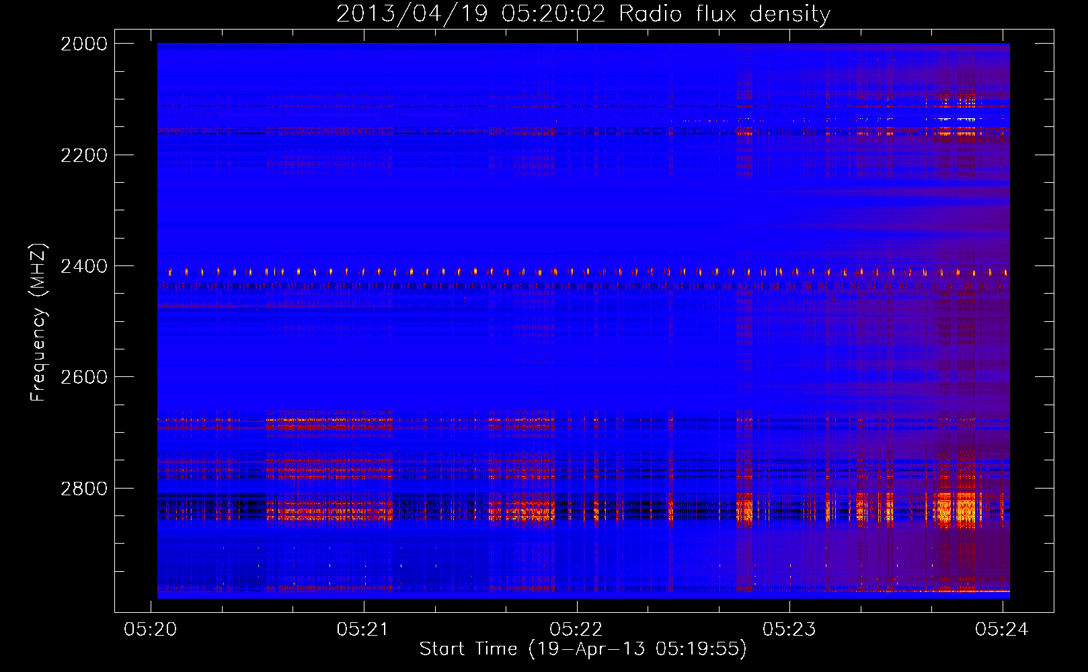This screenshot has width=1088, height=672.
Task: Click the 2200 frequency tick label
Action: [x=84, y=155]
